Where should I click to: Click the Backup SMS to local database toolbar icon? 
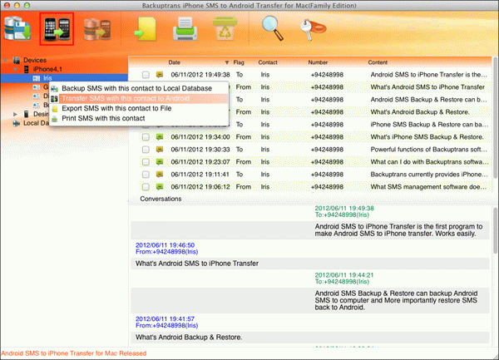pyautogui.click(x=17, y=29)
